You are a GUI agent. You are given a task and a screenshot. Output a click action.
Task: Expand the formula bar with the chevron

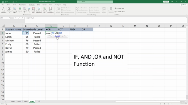tap(187, 18)
